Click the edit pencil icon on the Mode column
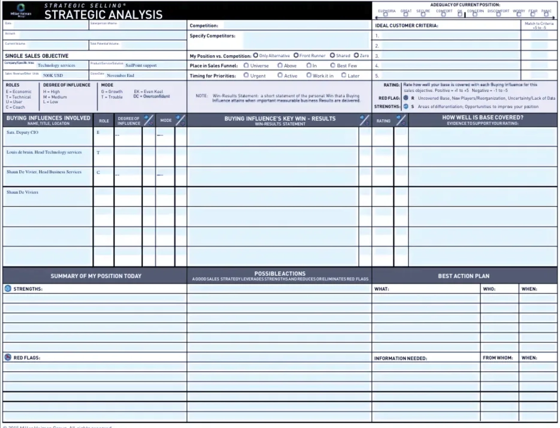Image resolution: width=560 pixels, height=428 pixels. click(180, 120)
